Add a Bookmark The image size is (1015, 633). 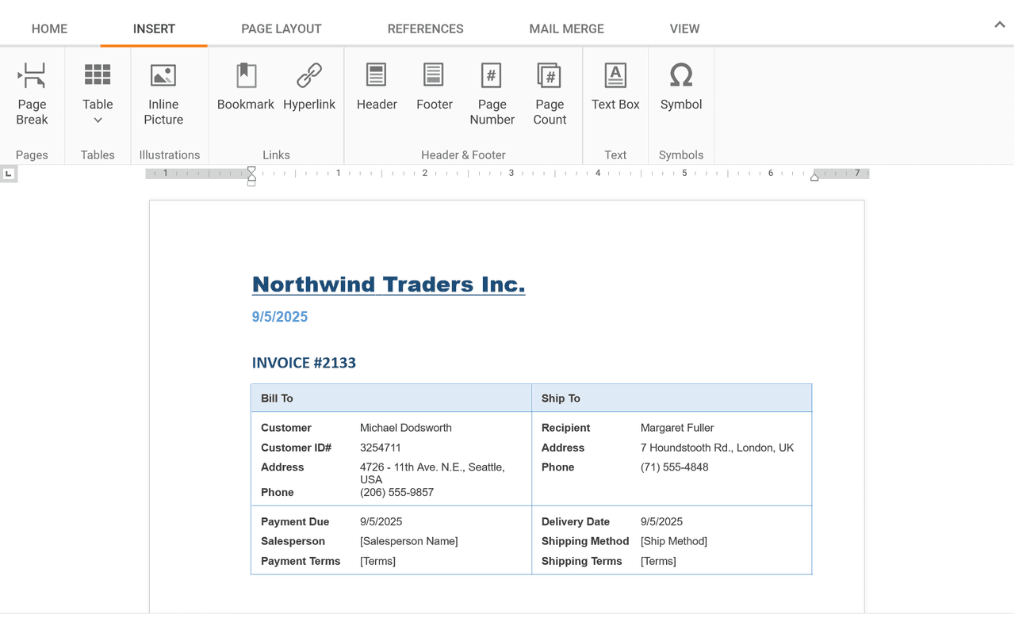tap(246, 87)
